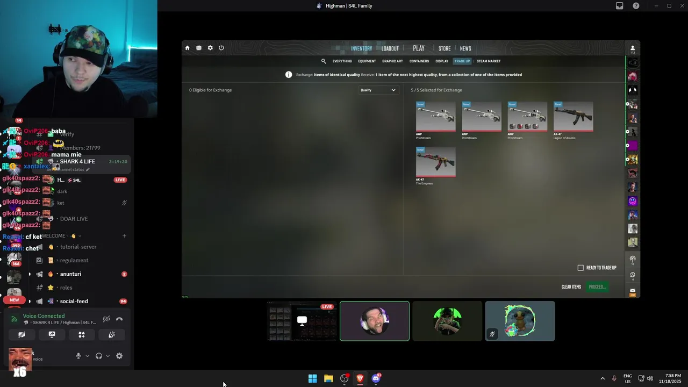The image size is (688, 387).
Task: Select the Graphic Art filter
Action: pyautogui.click(x=392, y=61)
